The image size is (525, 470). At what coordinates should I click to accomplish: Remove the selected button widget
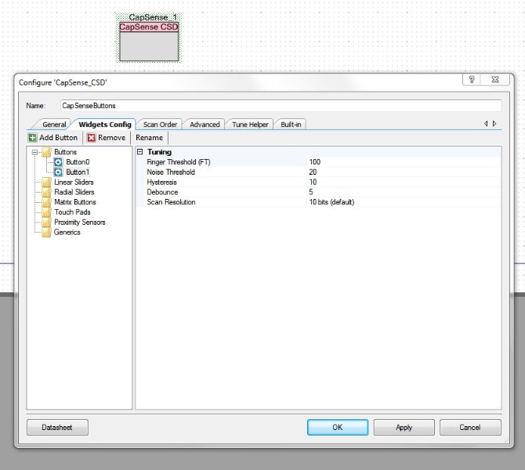click(x=106, y=138)
